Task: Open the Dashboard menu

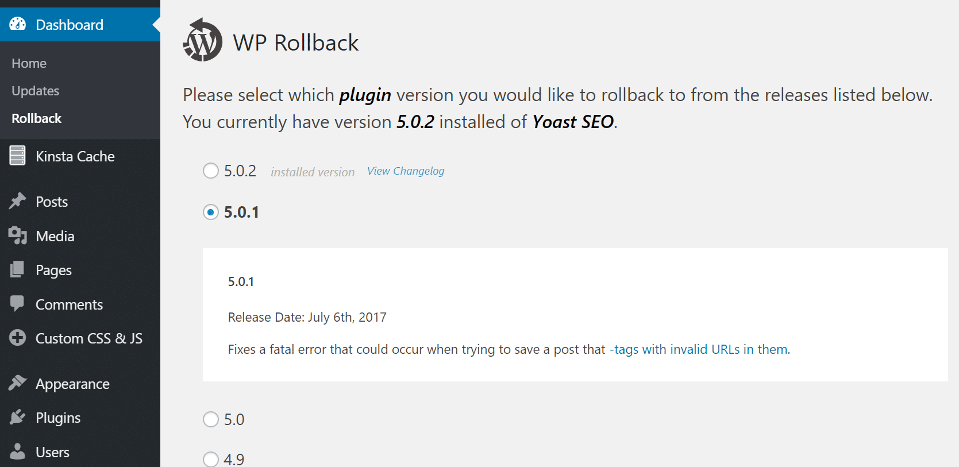Action: (x=69, y=24)
